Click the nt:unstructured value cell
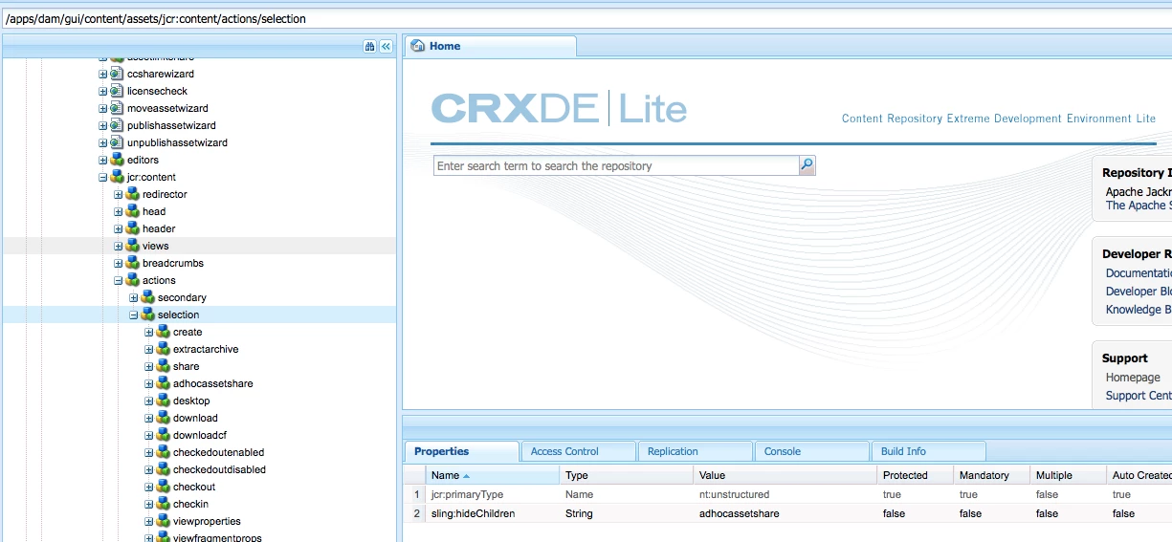 pos(785,494)
